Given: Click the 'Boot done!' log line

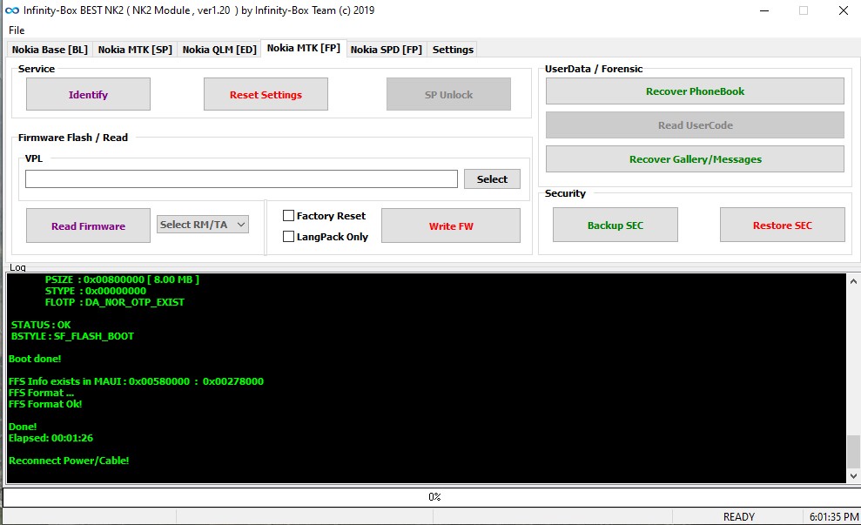Looking at the screenshot, I should (x=35, y=359).
